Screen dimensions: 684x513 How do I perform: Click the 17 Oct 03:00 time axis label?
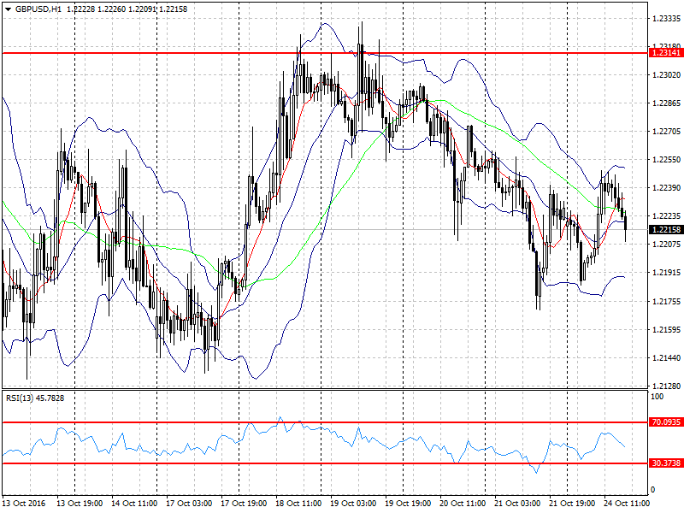(189, 503)
